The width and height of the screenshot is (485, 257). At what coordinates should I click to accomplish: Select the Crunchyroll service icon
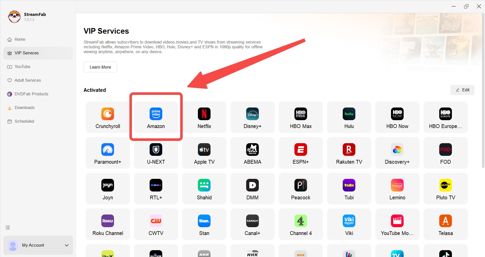tap(107, 117)
